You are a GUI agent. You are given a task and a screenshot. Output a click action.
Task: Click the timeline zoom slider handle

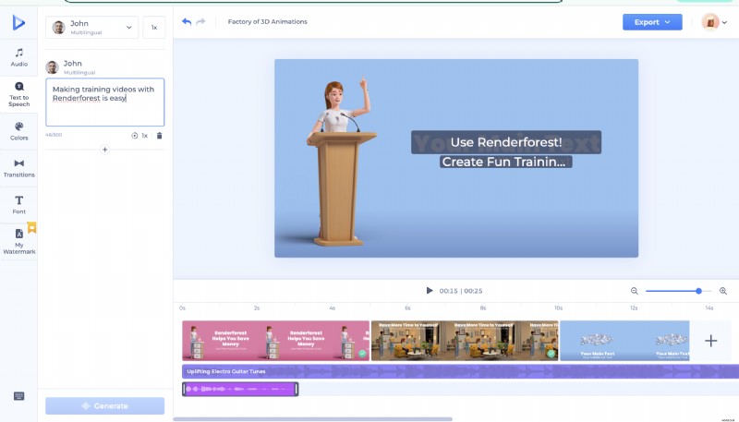coord(698,291)
